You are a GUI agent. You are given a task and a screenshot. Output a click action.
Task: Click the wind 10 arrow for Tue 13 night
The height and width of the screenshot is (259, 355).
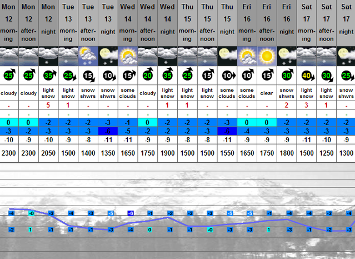(109, 76)
